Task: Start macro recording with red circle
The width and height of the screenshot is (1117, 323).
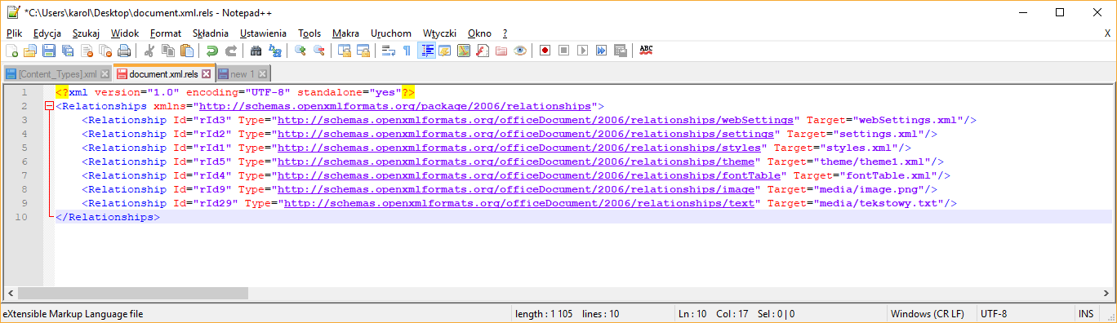Action: pyautogui.click(x=545, y=51)
